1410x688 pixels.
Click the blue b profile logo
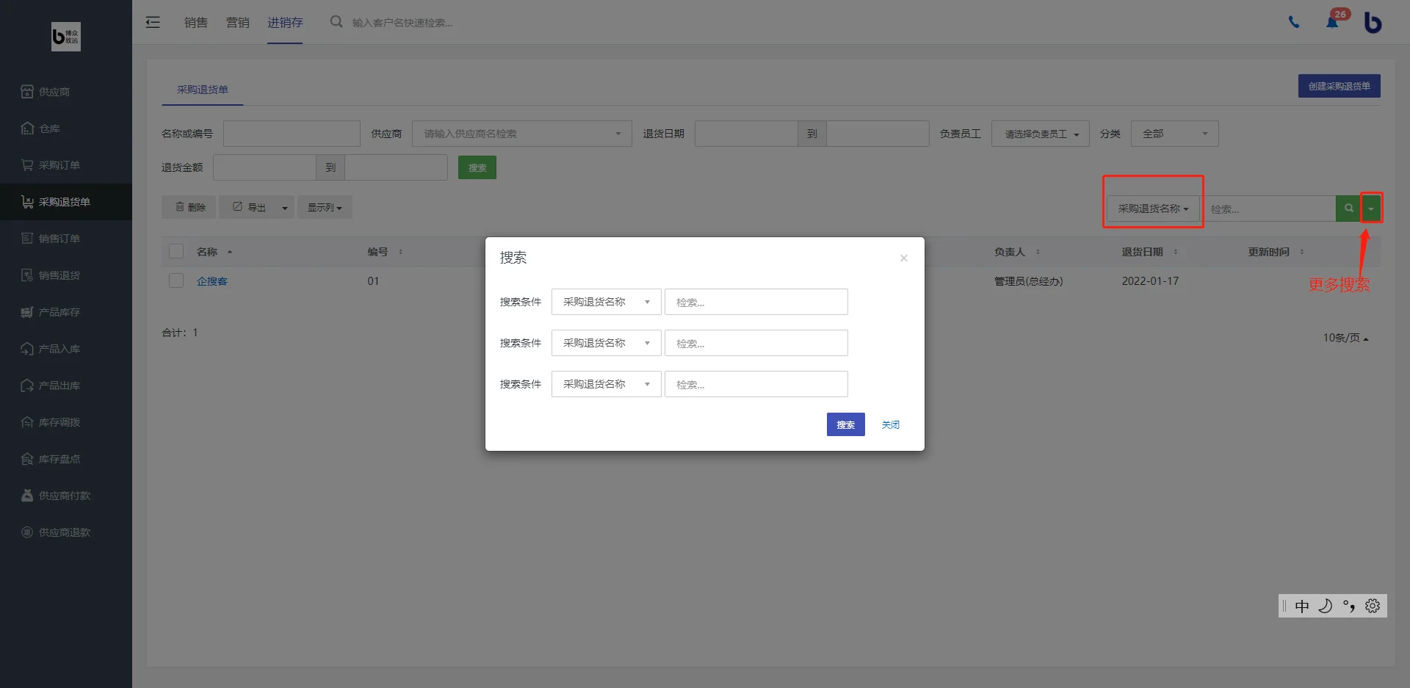click(x=1373, y=23)
